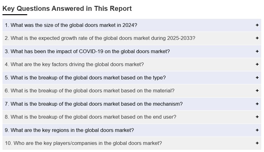The height and width of the screenshot is (152, 264).
Task: Click plus icon beside 2024 market size question
Action: (x=257, y=25)
